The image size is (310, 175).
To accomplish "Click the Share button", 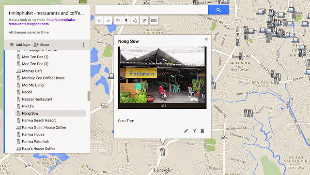I will click(41, 45).
